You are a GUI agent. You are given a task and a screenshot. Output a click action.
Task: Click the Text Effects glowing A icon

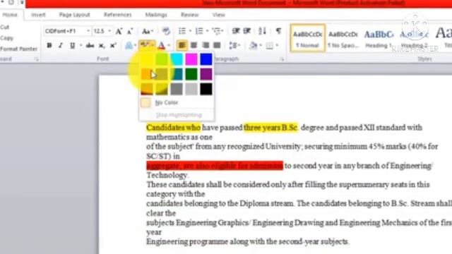[129, 45]
